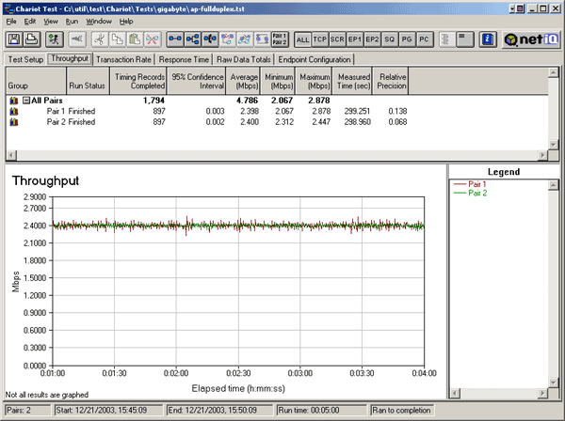Switch to the Transaction Rate tab

pyautogui.click(x=123, y=58)
